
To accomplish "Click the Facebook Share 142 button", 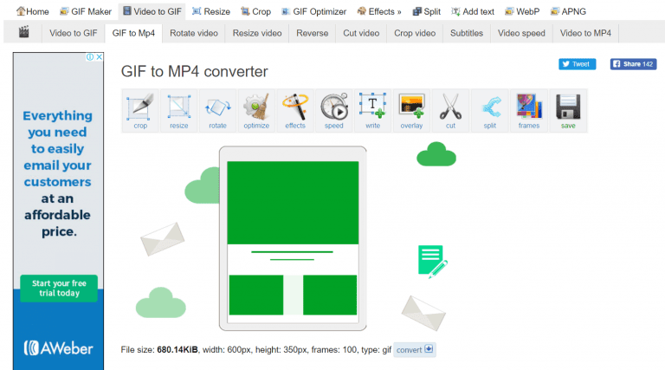I will coord(634,64).
